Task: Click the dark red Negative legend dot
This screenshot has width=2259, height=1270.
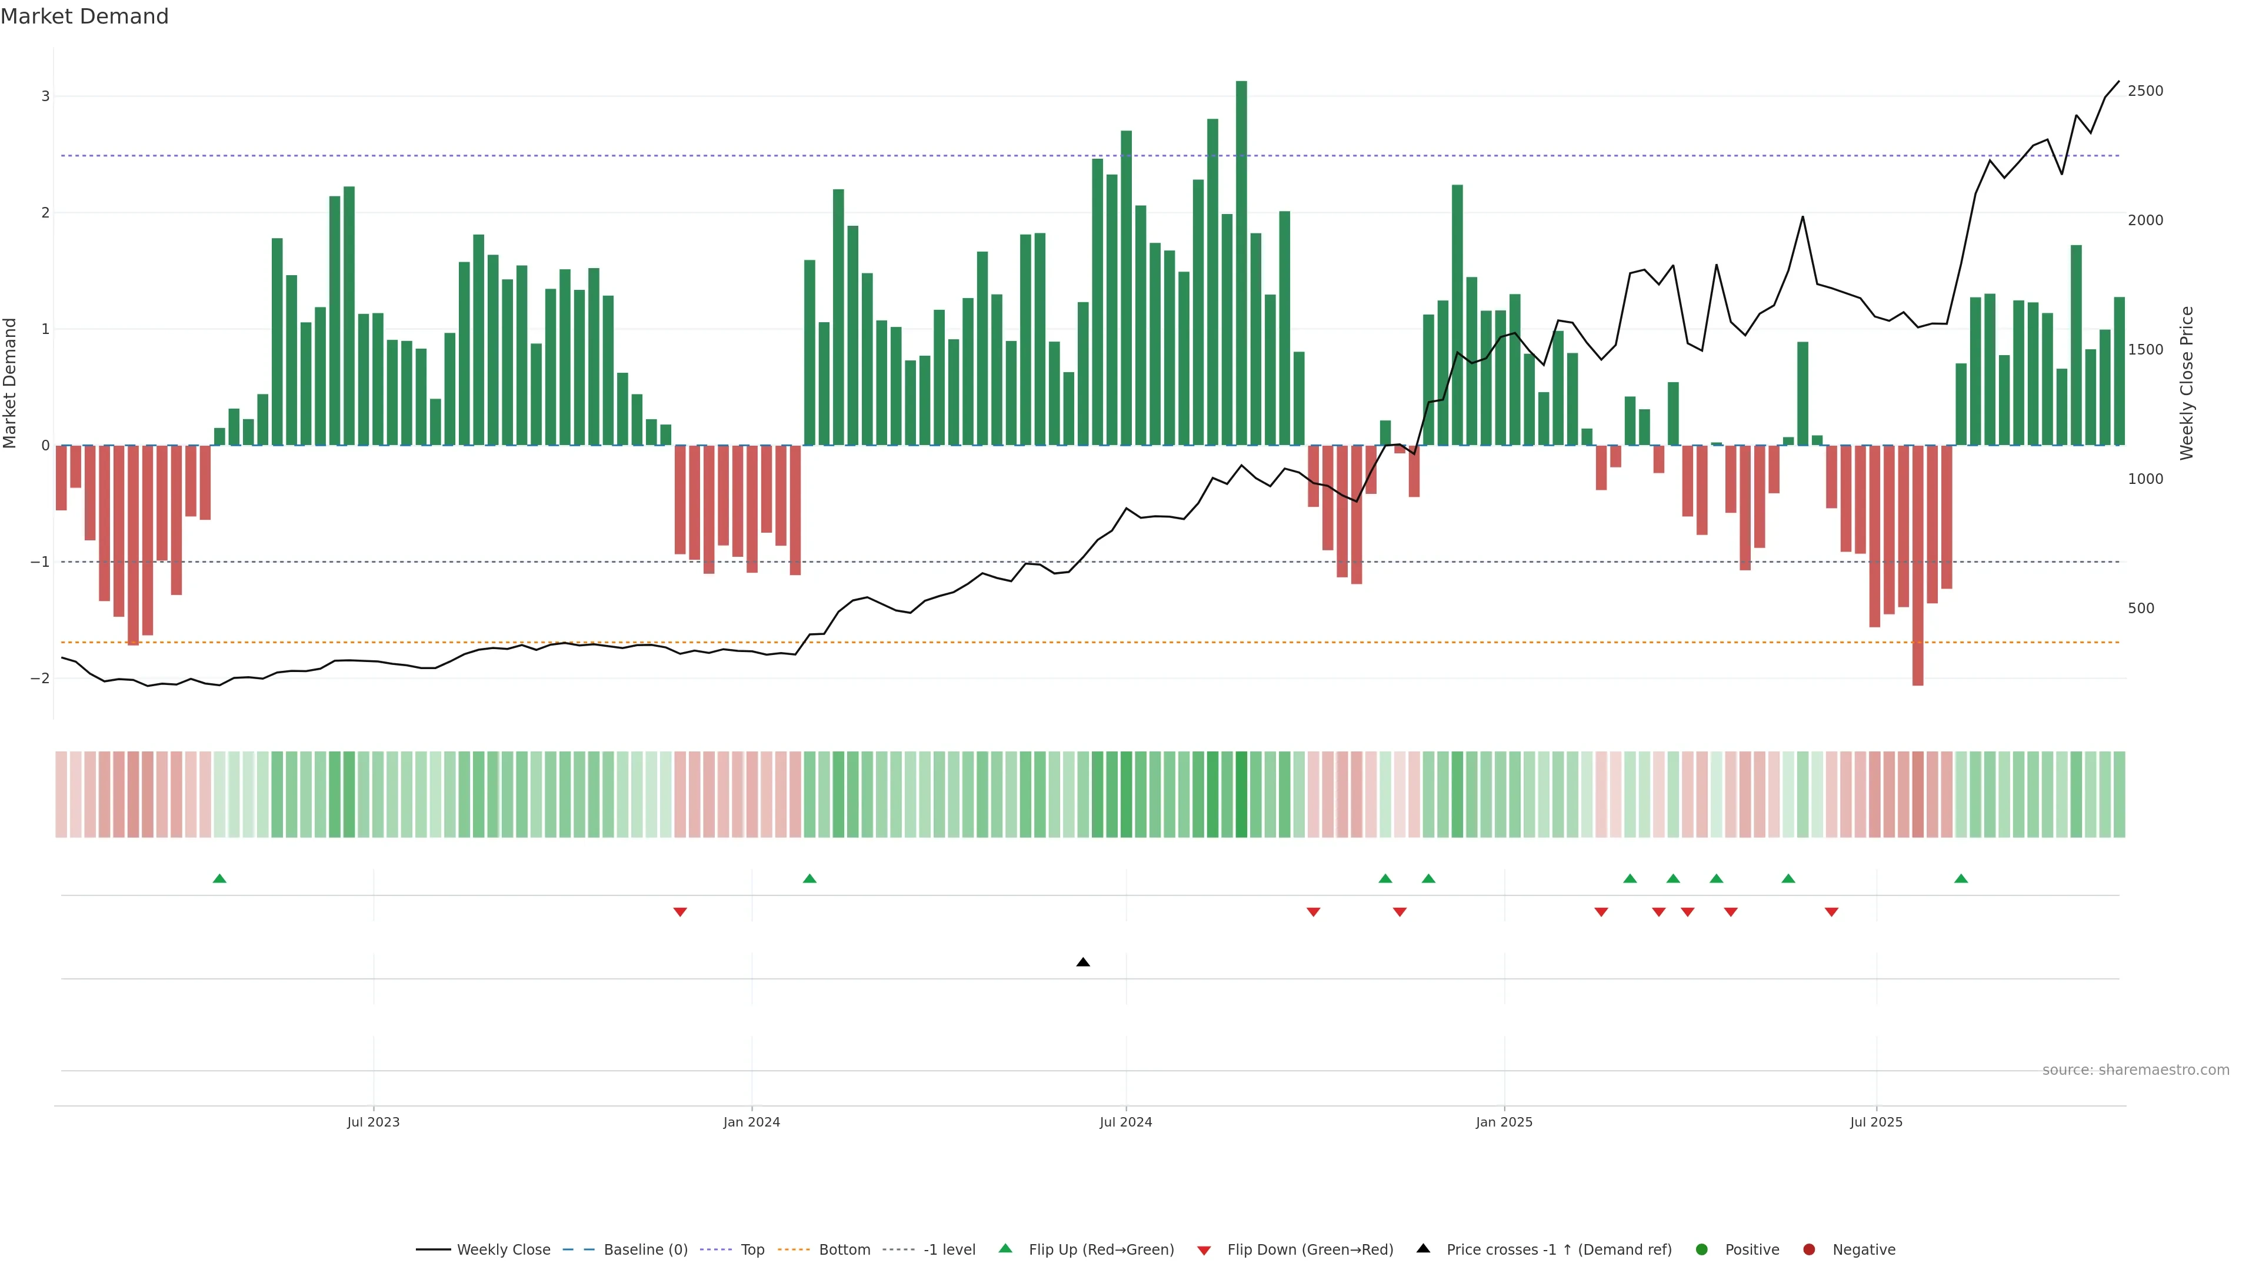Action: click(1809, 1249)
